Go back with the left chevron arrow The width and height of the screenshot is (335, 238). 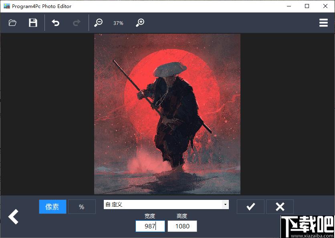tap(14, 217)
